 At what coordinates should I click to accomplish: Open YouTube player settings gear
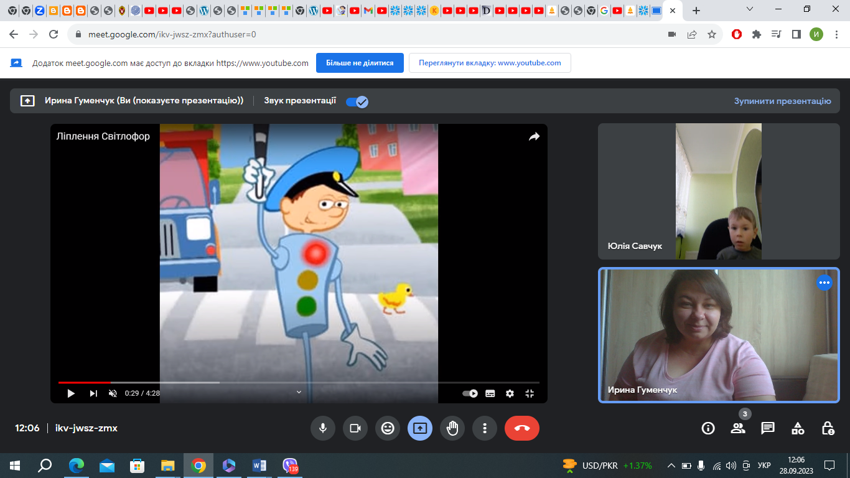click(510, 393)
